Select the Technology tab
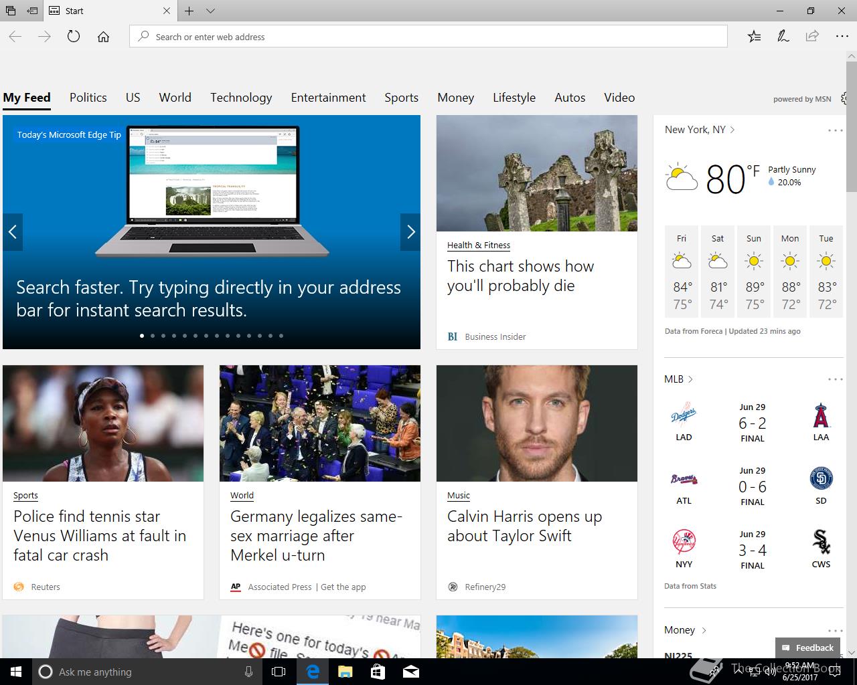This screenshot has width=857, height=685. point(241,98)
